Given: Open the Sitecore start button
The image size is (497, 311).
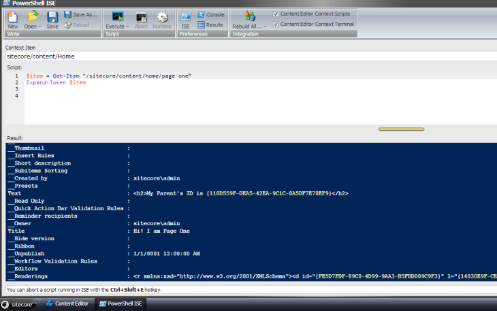Looking at the screenshot, I should point(20,304).
